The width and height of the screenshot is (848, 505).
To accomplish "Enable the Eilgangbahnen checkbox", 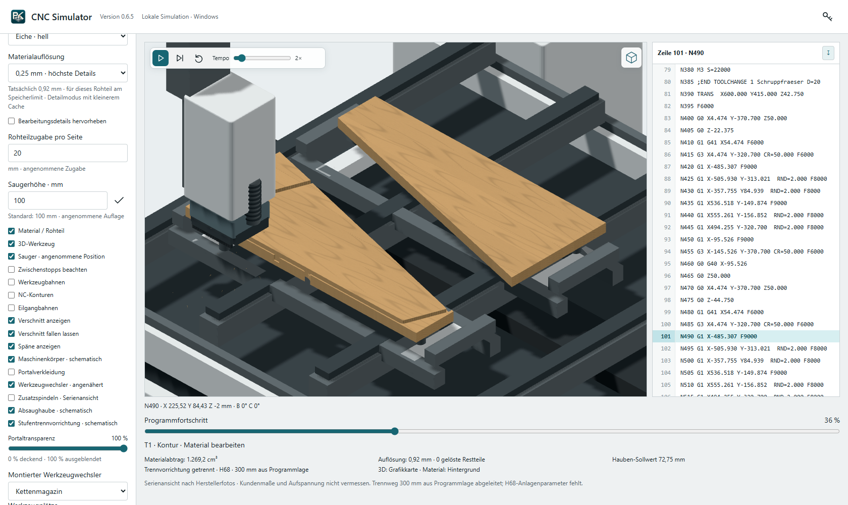I will (x=11, y=308).
